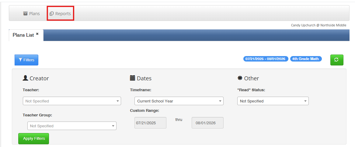Click the 4th Grade Math filter badge
The width and height of the screenshot is (355, 147).
[x=306, y=59]
